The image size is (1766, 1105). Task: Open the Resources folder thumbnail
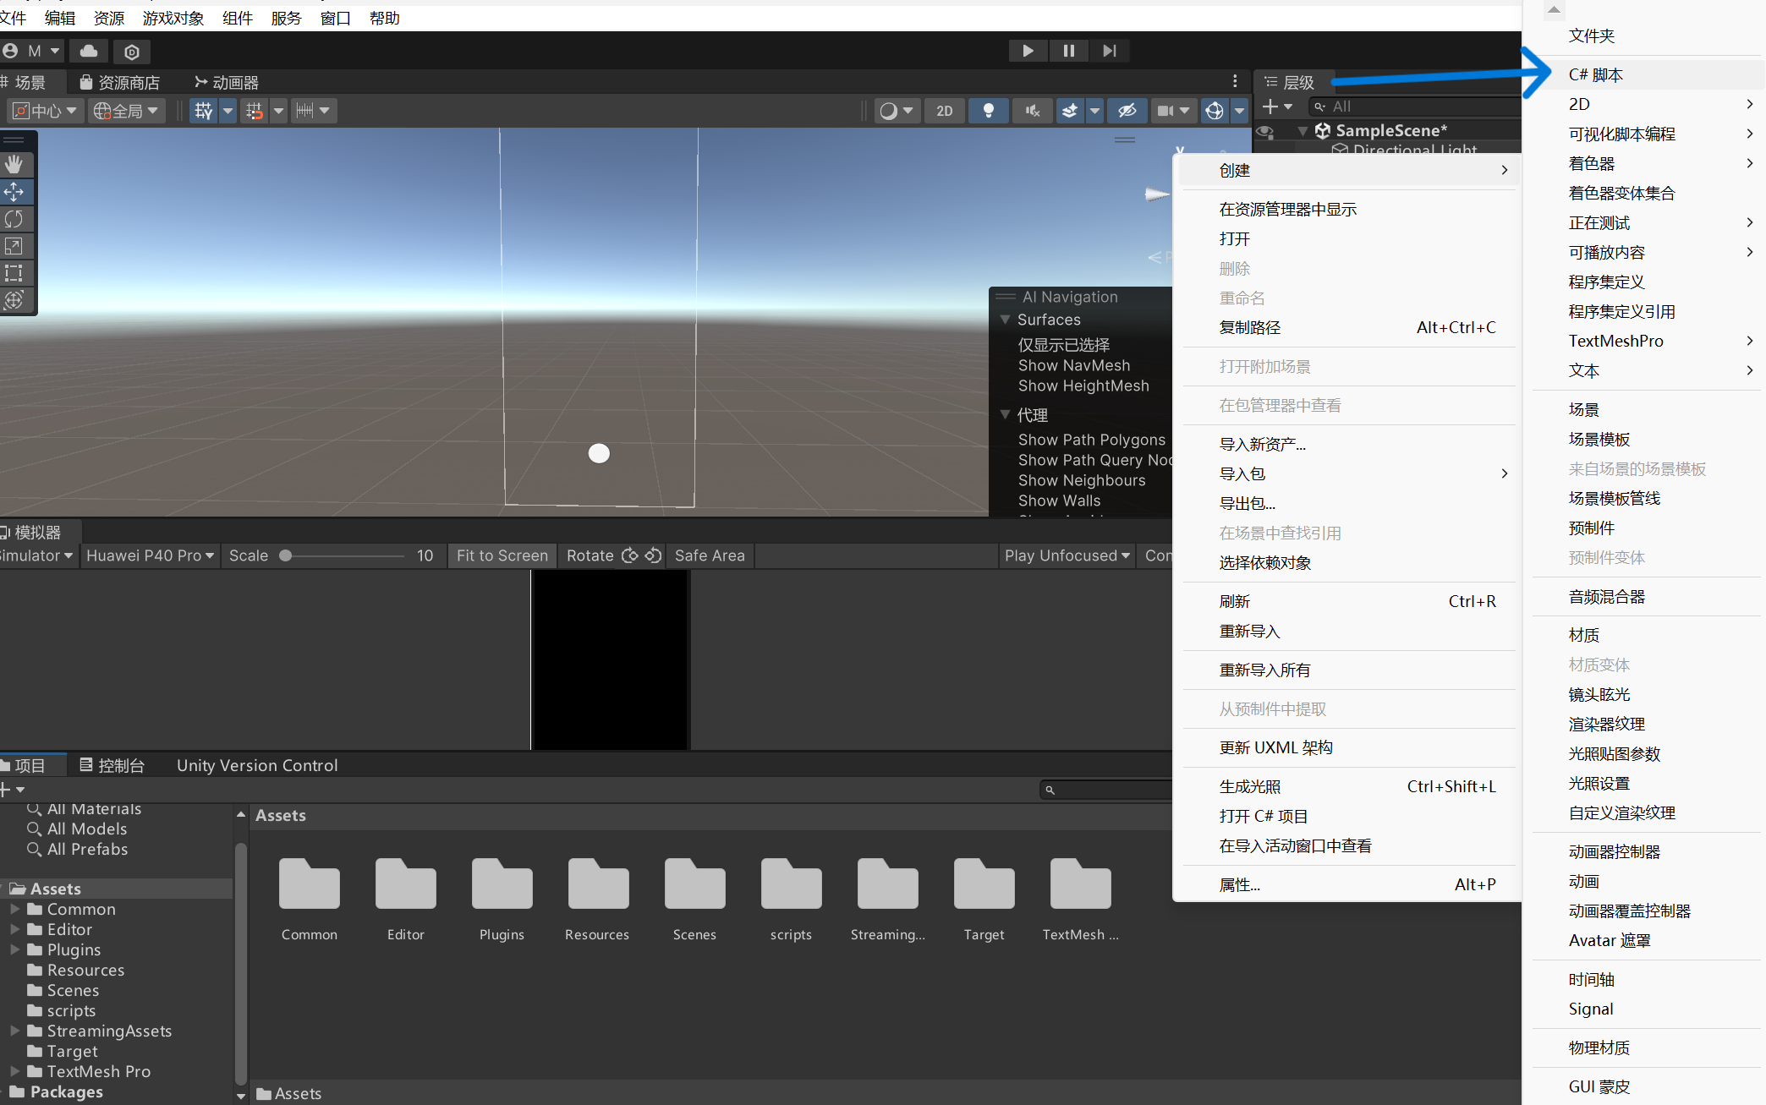tap(598, 886)
